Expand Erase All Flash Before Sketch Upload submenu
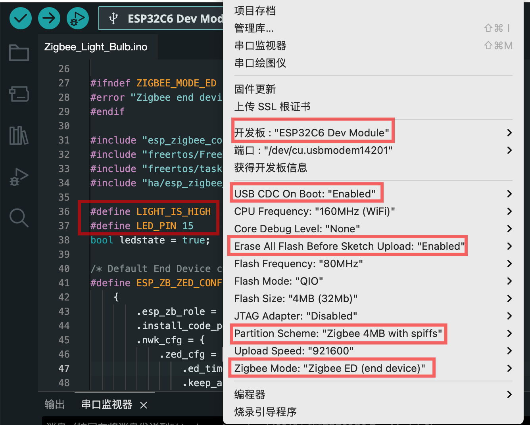Viewport: 530px width, 425px height. (x=373, y=246)
